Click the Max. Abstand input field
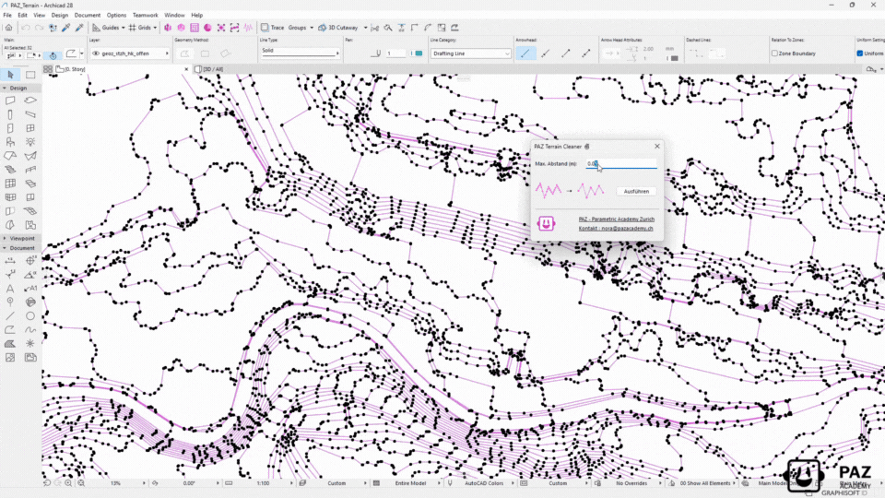The image size is (885, 498). click(620, 164)
